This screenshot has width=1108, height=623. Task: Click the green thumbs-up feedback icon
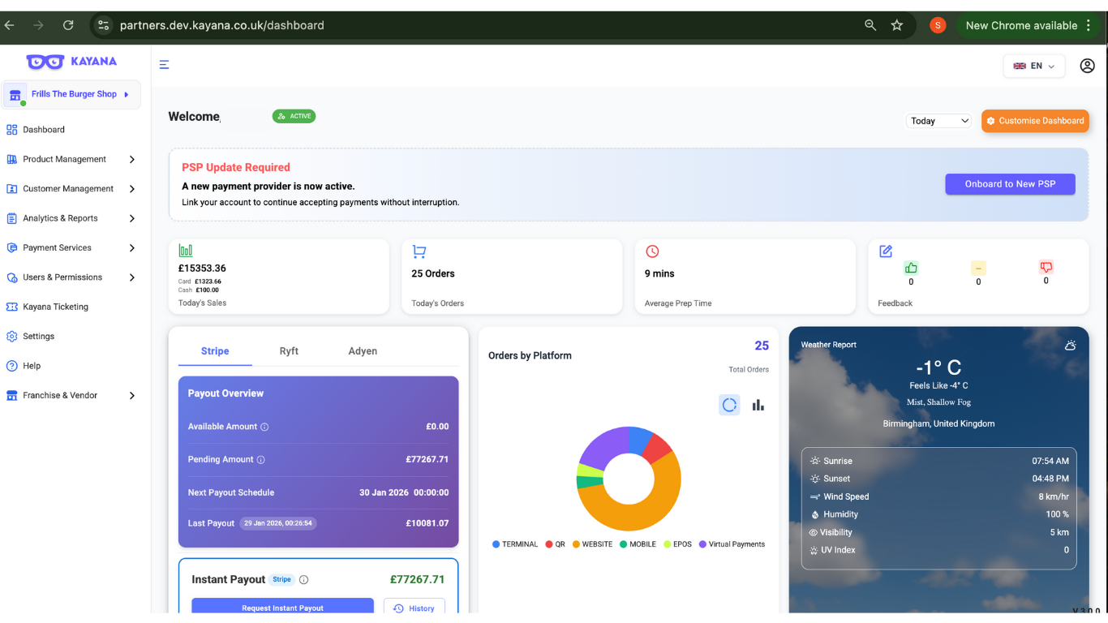tap(911, 268)
